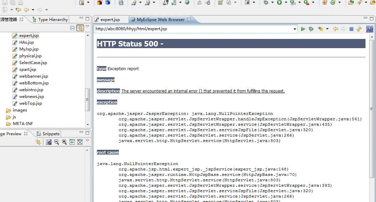Select webbanner.jsp in the file tree
The height and width of the screenshot is (202, 376).
30,76
